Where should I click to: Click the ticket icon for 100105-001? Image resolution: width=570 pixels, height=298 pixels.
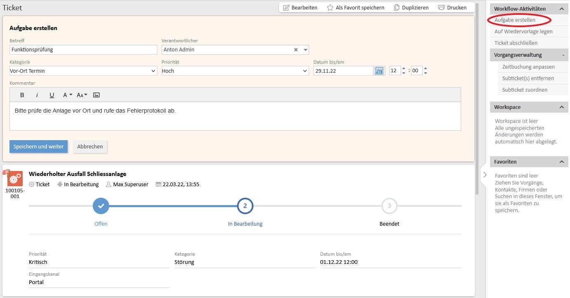point(15,178)
